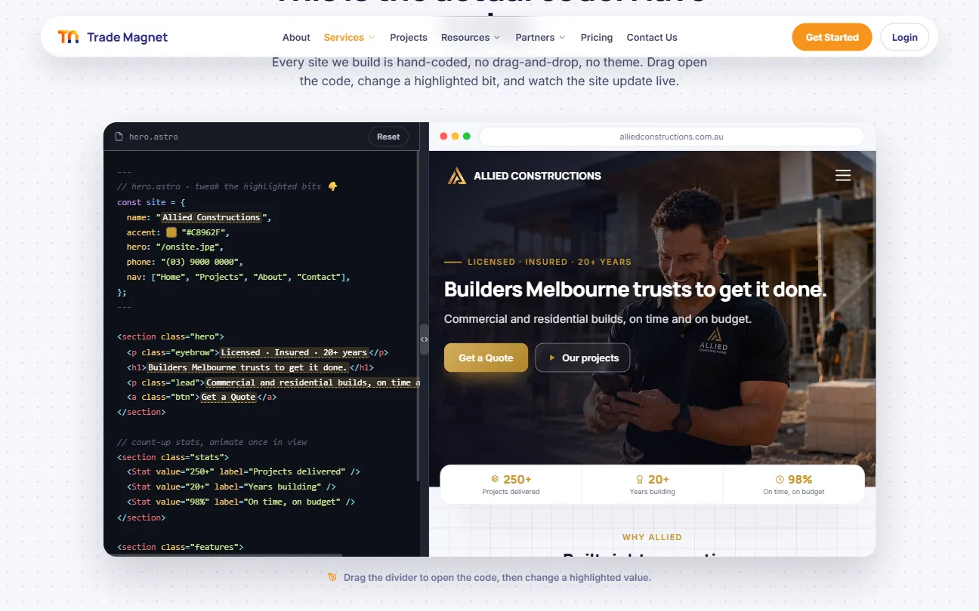Image resolution: width=979 pixels, height=611 pixels.
Task: Click the phone value "(03) 9000 0000"
Action: [x=200, y=262]
